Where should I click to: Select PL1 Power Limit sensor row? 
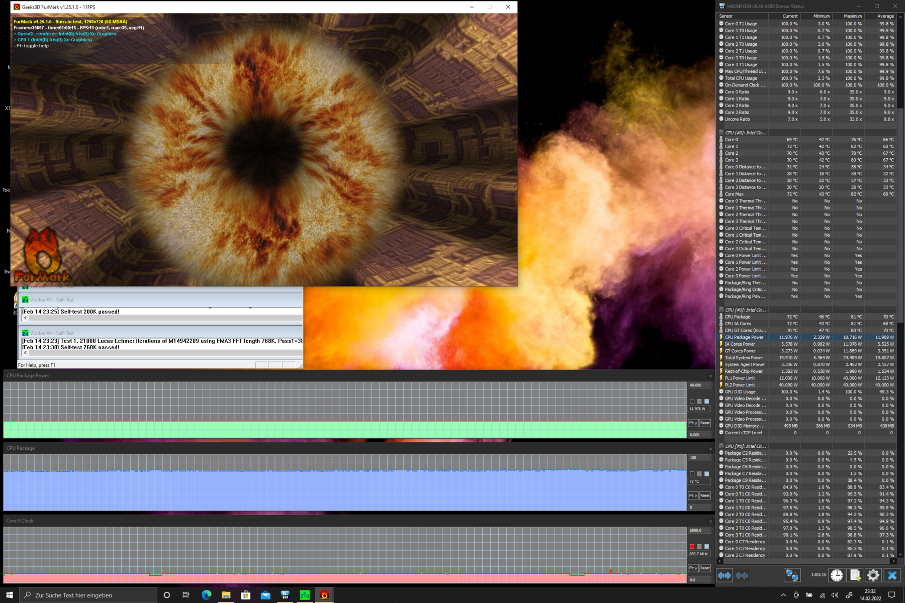pos(806,378)
